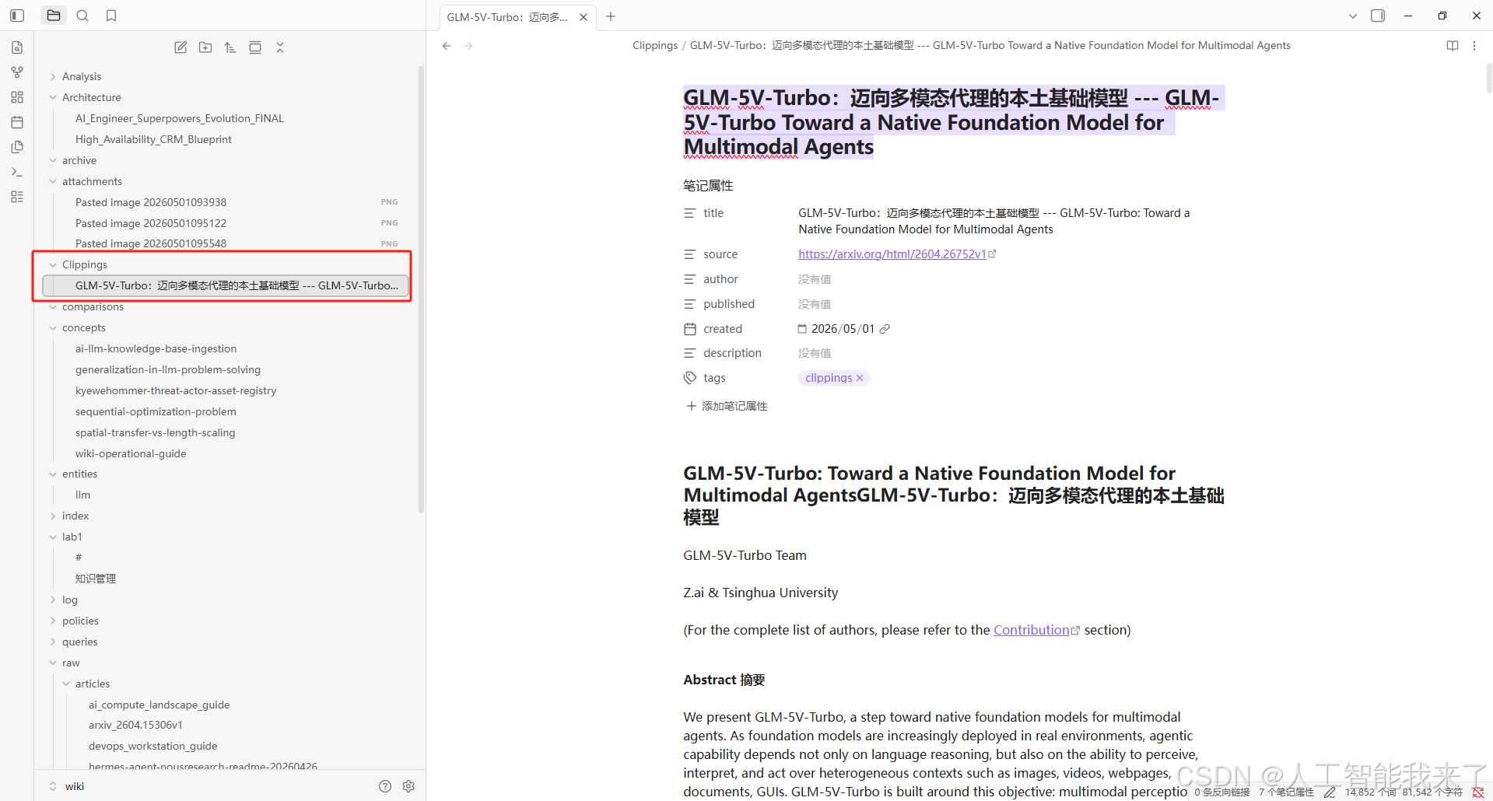Image resolution: width=1493 pixels, height=801 pixels.
Task: Open the search pane icon
Action: pos(82,16)
